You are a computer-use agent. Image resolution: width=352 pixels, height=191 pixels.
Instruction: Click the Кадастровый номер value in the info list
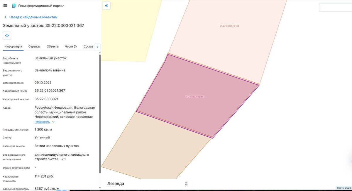50,91
